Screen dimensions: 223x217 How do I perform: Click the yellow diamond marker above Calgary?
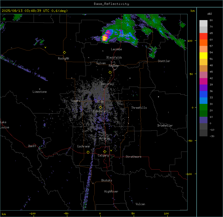click(x=105, y=152)
